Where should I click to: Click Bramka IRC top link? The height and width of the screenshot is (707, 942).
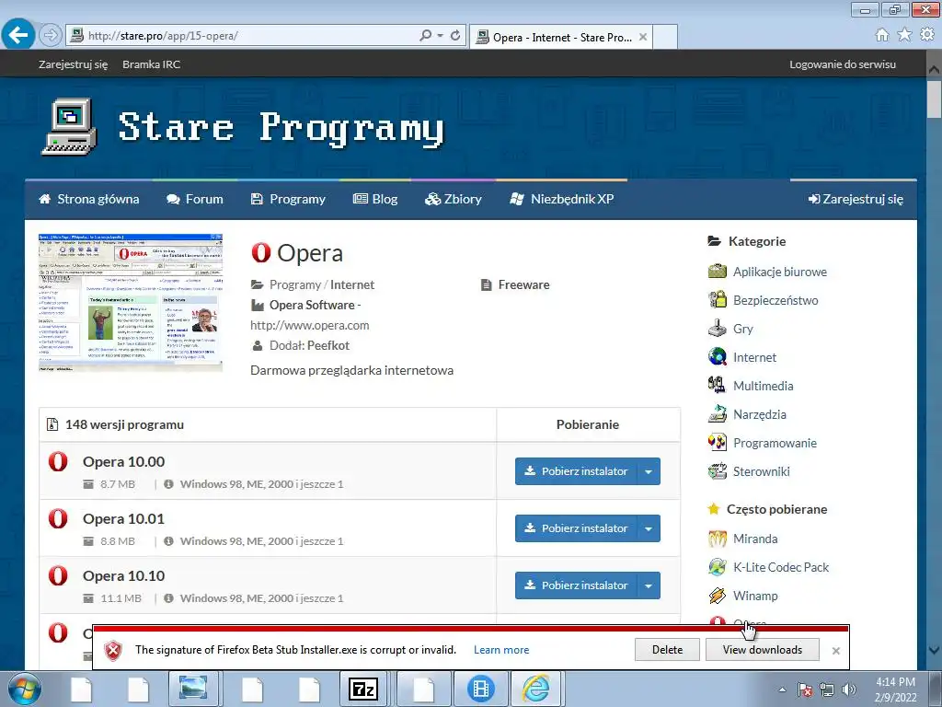(x=152, y=64)
